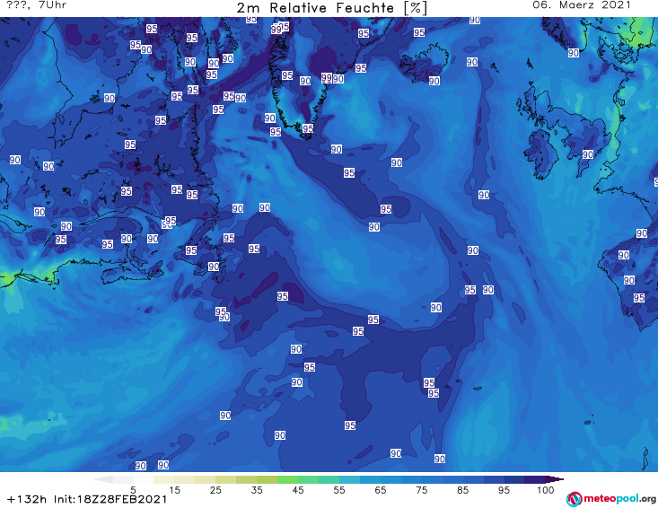Click the legend scale value 35
The width and height of the screenshot is (658, 508).
[257, 490]
